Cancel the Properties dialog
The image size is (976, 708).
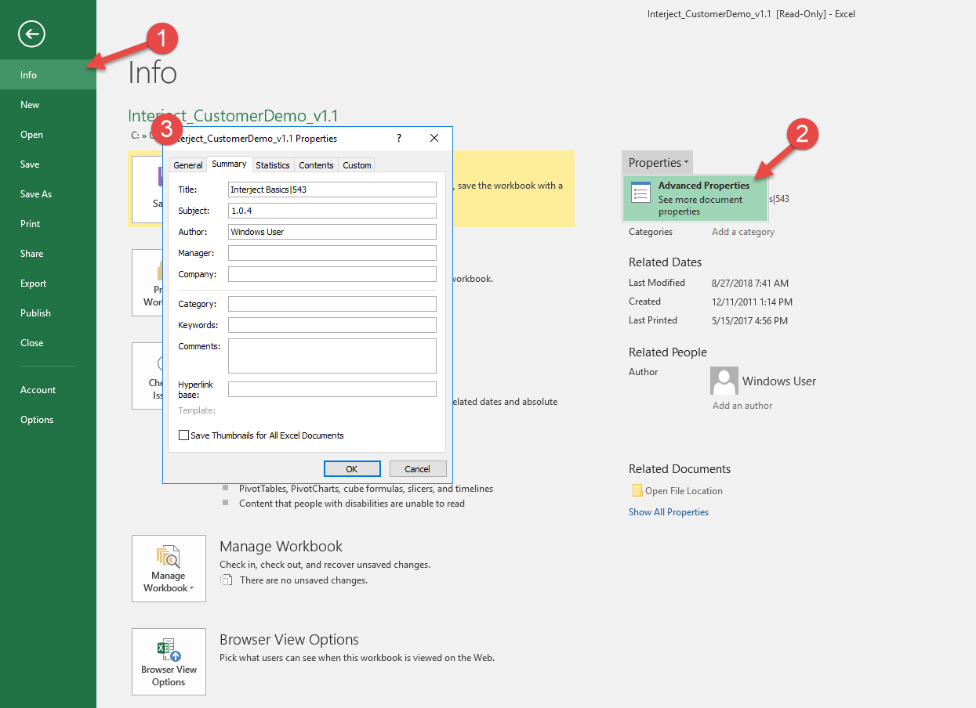[x=418, y=469]
